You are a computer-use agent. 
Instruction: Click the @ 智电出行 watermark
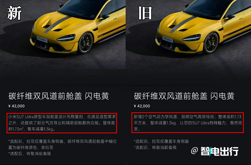click(215, 151)
